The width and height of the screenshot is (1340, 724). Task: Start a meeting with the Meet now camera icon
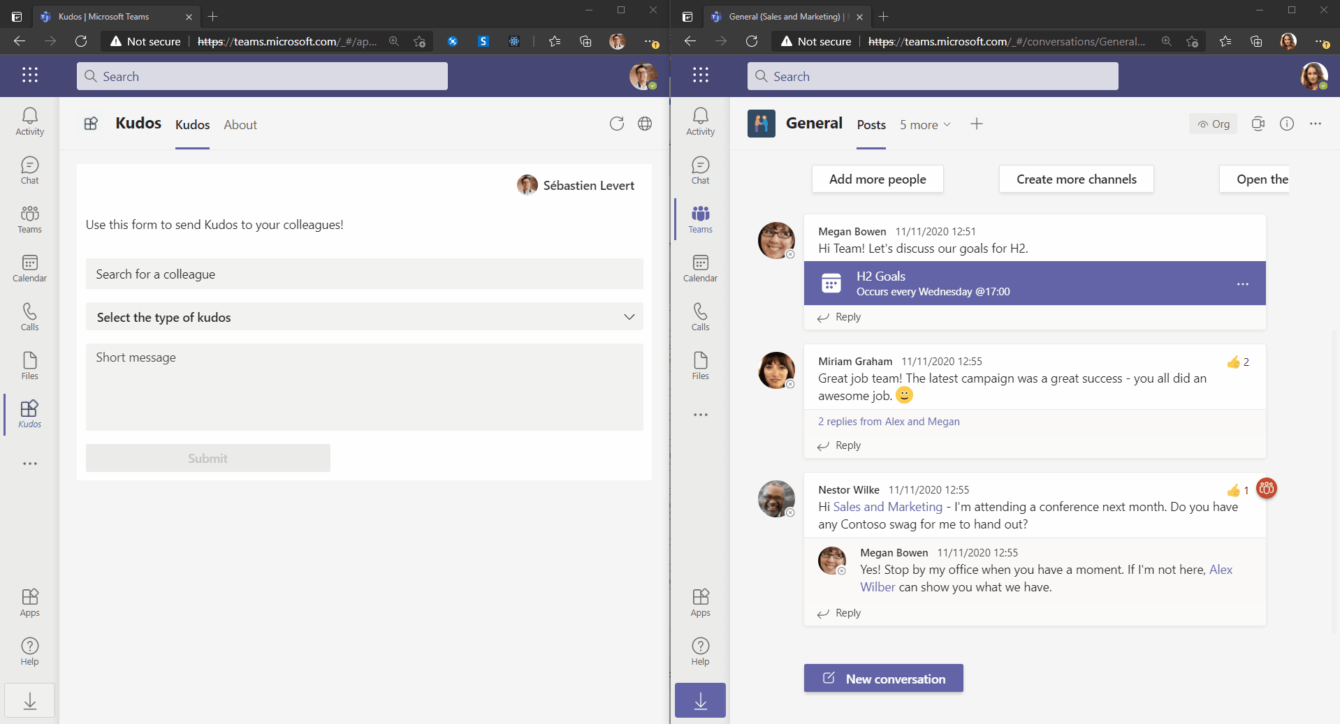coord(1258,124)
